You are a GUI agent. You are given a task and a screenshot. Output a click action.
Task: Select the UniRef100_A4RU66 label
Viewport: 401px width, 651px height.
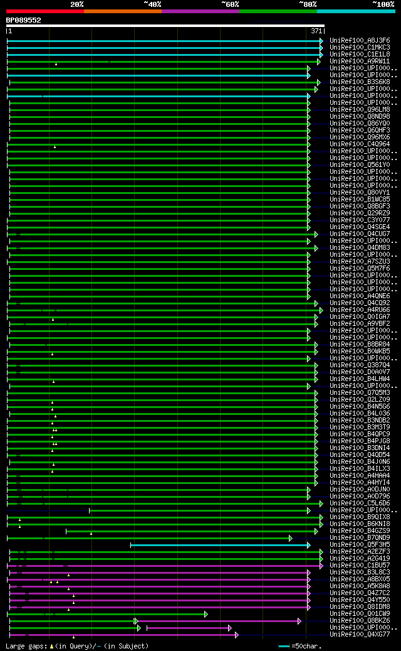360,310
